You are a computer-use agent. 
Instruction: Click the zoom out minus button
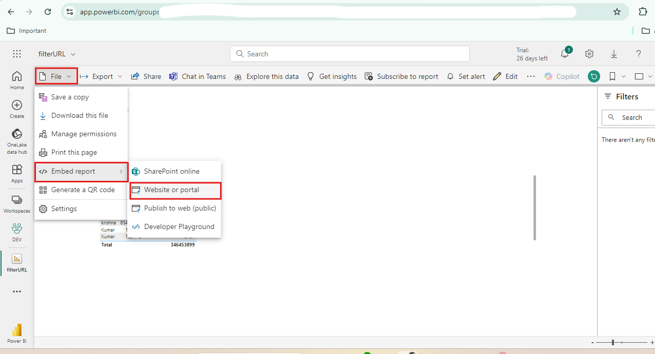point(592,342)
